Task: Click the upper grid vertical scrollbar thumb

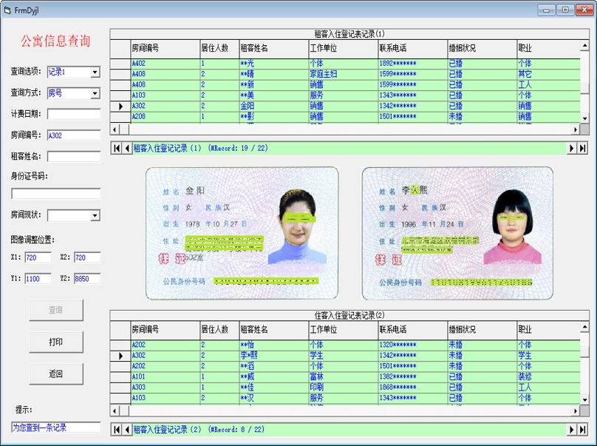Action: 585,88
